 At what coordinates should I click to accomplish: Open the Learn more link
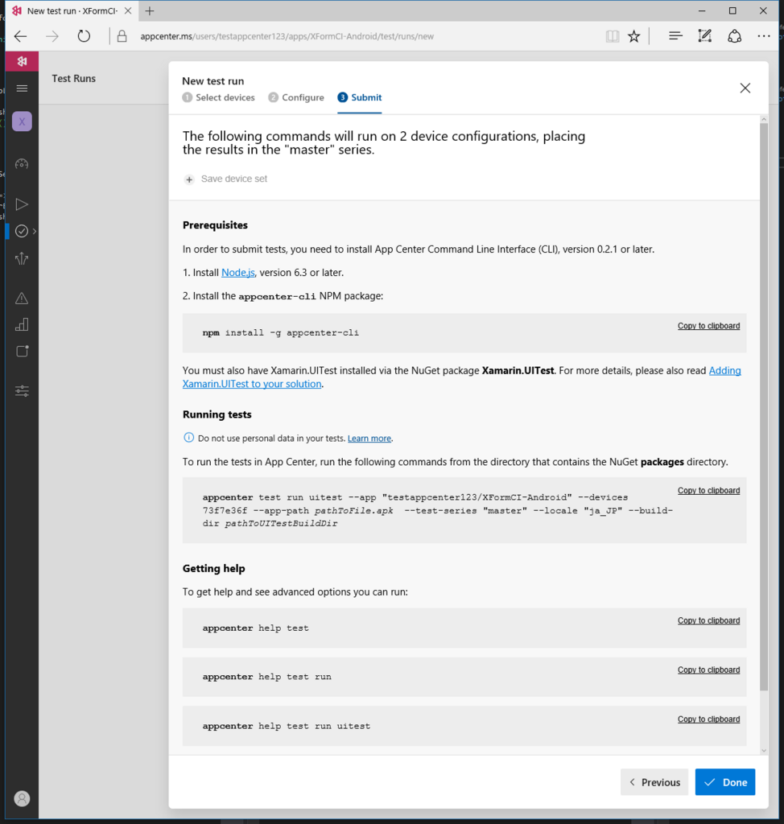[x=369, y=439]
